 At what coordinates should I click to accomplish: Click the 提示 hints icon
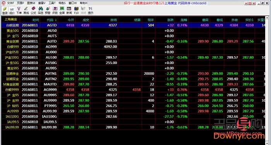pos(90,10)
